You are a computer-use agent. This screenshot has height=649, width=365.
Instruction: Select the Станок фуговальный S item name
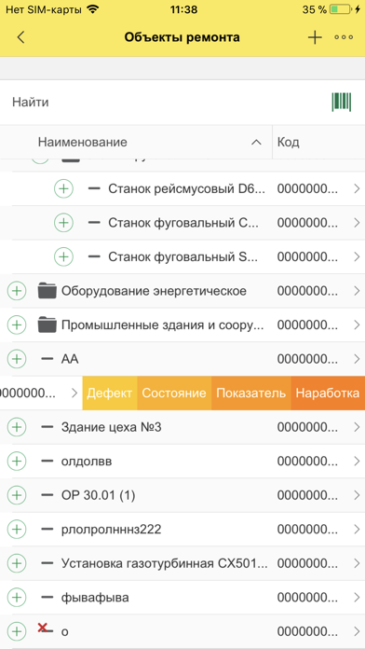[183, 256]
